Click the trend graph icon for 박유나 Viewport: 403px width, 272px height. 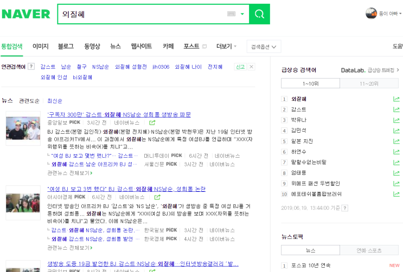[396, 120]
